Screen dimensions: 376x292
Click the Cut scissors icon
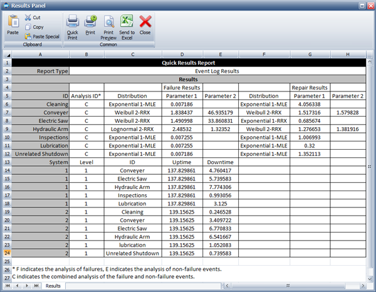28,18
